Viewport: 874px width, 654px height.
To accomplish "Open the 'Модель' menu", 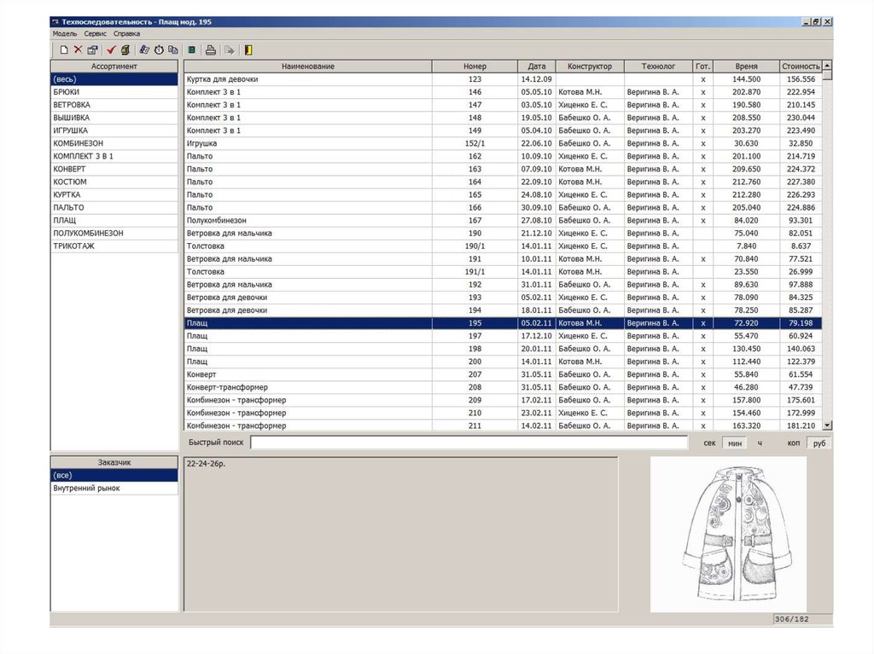I will click(x=64, y=33).
